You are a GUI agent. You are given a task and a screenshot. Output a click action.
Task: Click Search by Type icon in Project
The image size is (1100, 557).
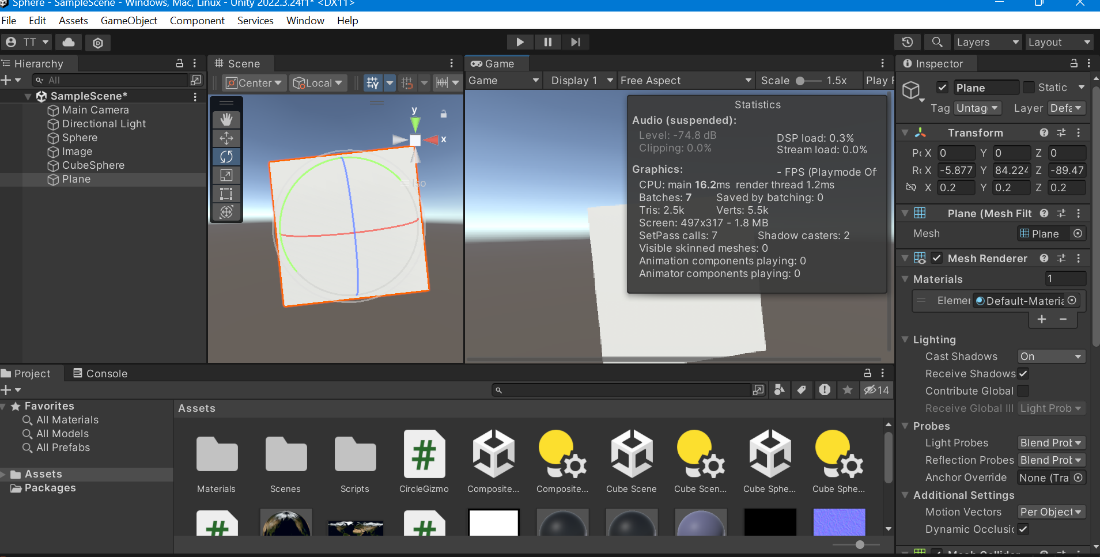(779, 390)
